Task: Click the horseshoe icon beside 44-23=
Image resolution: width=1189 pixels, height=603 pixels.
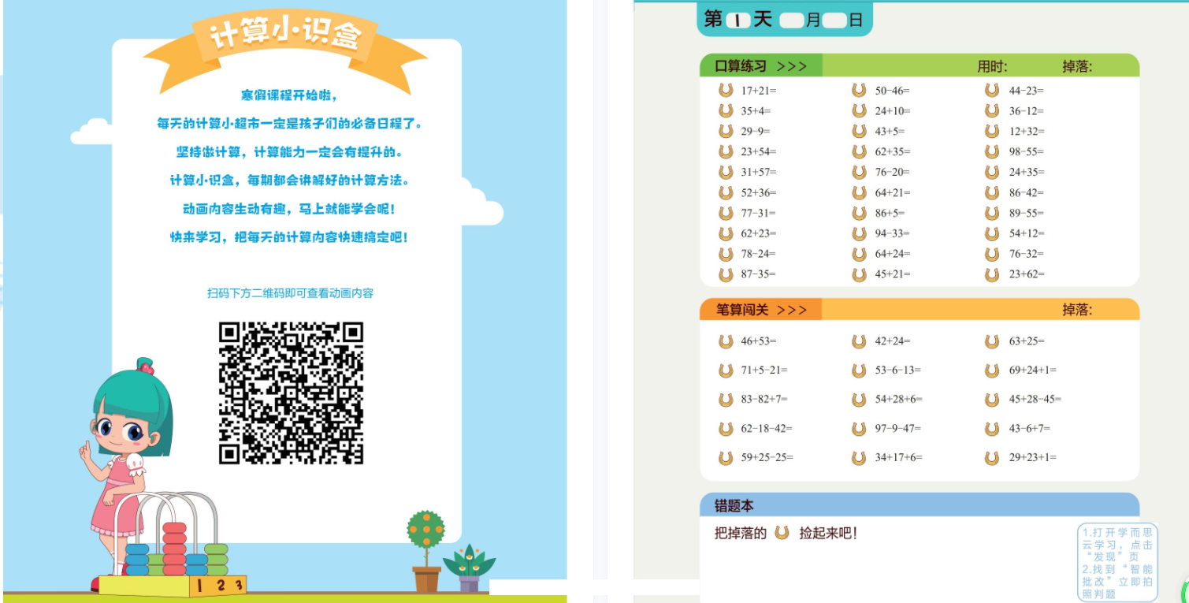Action: (992, 91)
